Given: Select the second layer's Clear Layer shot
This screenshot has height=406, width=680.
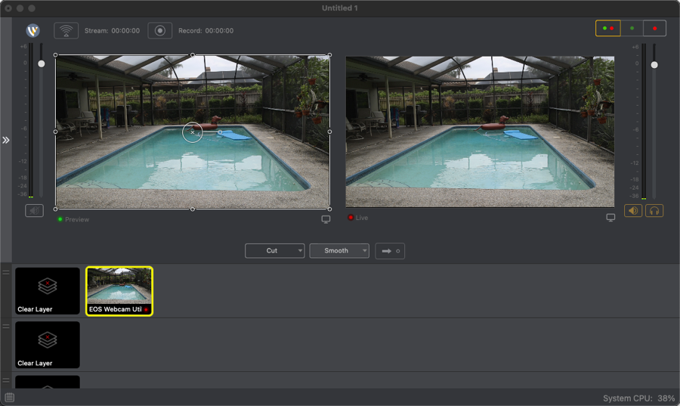Looking at the screenshot, I should tap(48, 345).
